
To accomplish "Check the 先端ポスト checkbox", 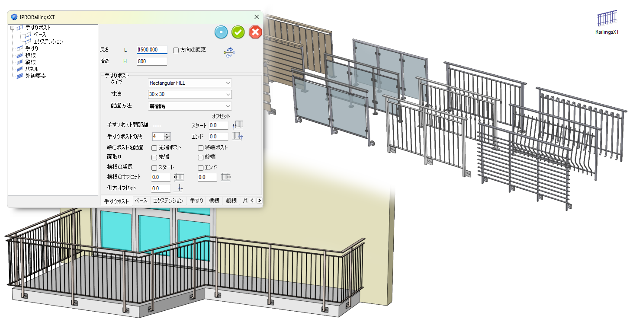I will click(x=154, y=147).
